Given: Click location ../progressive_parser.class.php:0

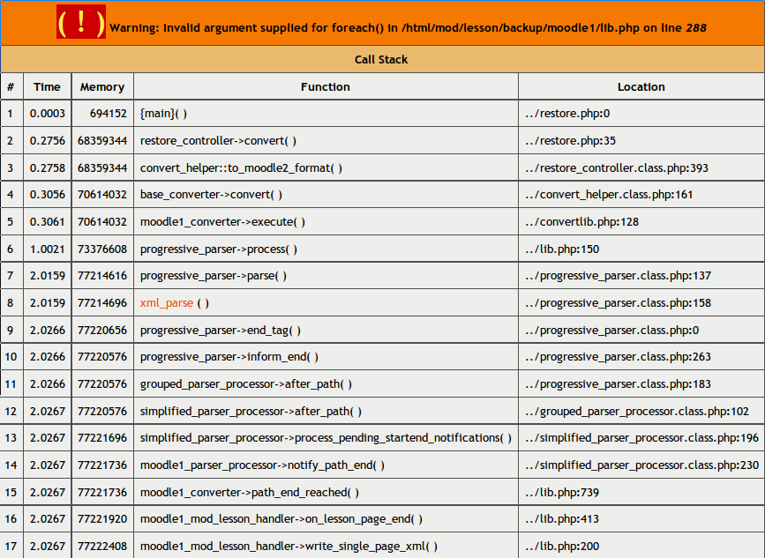Looking at the screenshot, I should [611, 331].
